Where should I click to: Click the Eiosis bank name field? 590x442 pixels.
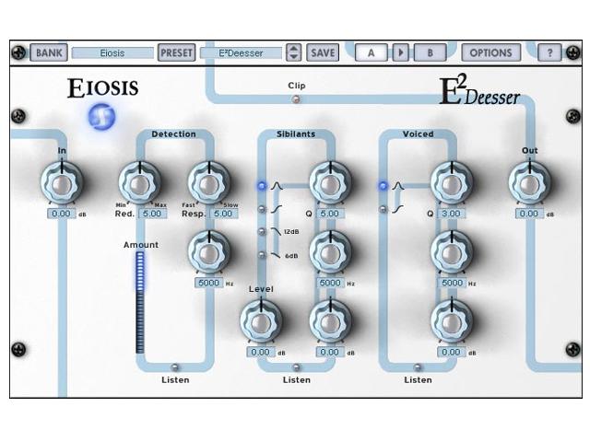[x=112, y=53]
